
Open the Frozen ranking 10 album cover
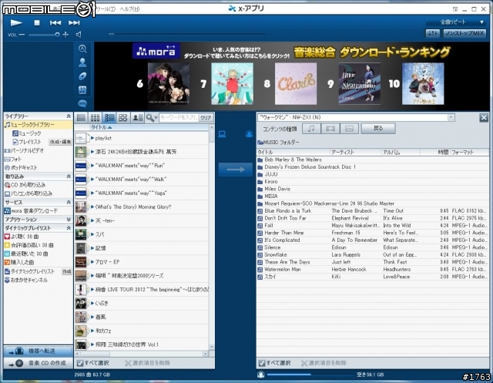(423, 84)
